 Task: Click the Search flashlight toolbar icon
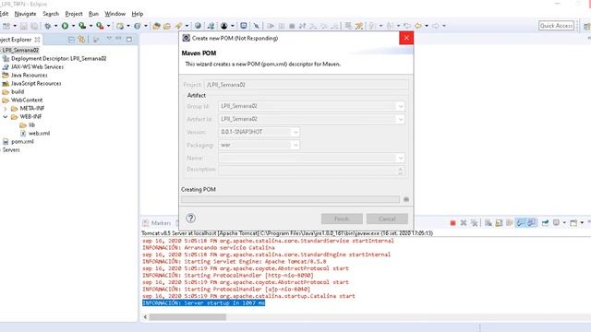coord(178,26)
